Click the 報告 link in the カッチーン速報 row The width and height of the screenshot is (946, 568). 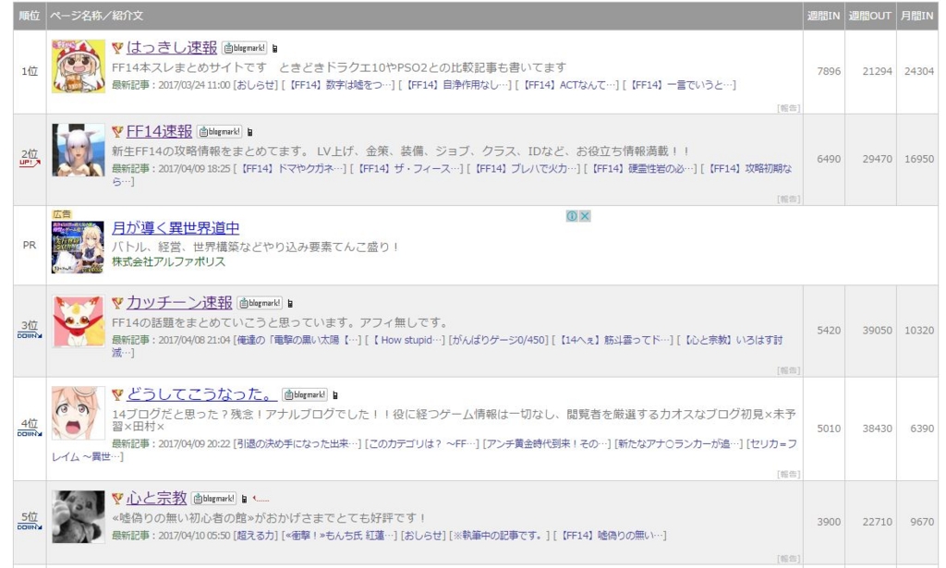789,370
